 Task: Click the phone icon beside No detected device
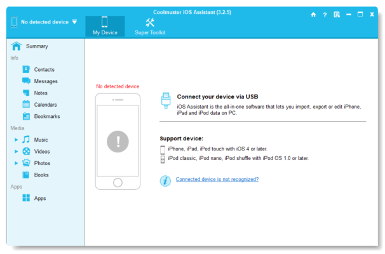tap(14, 22)
